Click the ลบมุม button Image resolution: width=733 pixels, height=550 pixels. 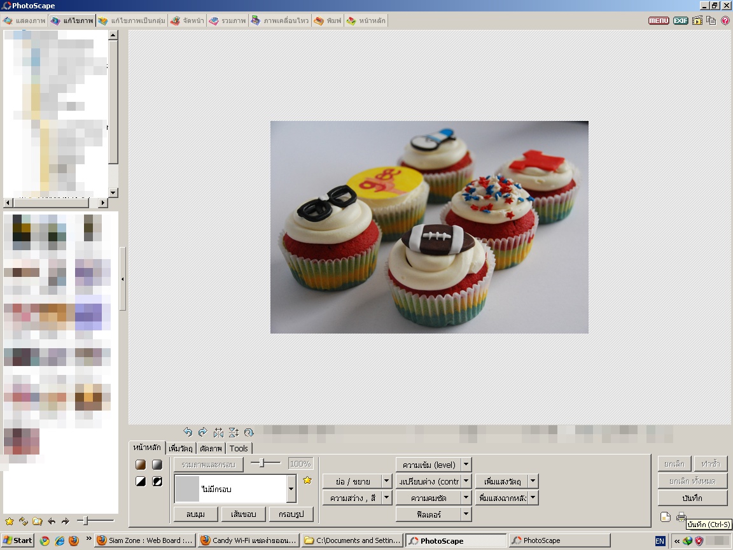(x=195, y=514)
